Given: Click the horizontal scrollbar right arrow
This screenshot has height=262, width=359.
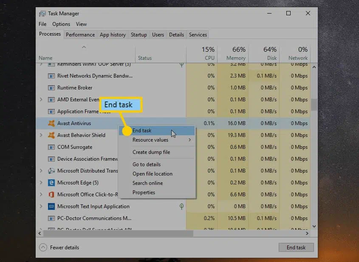Looking at the screenshot, I should (x=307, y=234).
